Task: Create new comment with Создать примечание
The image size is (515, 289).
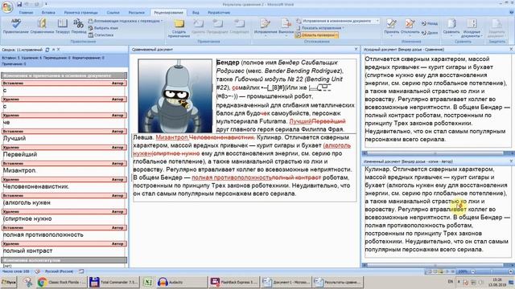Action: (179, 28)
